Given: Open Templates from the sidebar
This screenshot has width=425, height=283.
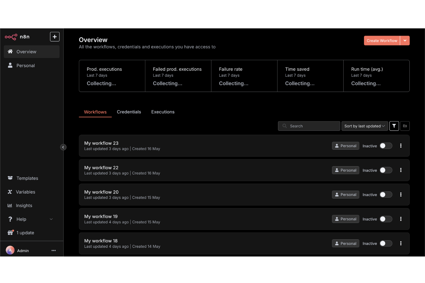Looking at the screenshot, I should pyautogui.click(x=27, y=178).
